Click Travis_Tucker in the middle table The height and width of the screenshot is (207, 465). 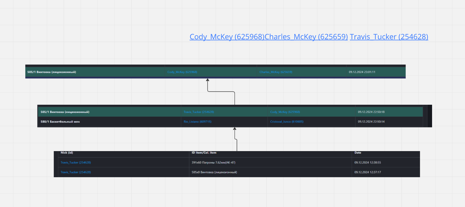pyautogui.click(x=198, y=112)
